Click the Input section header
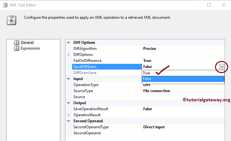This screenshot has width=231, height=141. click(78, 79)
